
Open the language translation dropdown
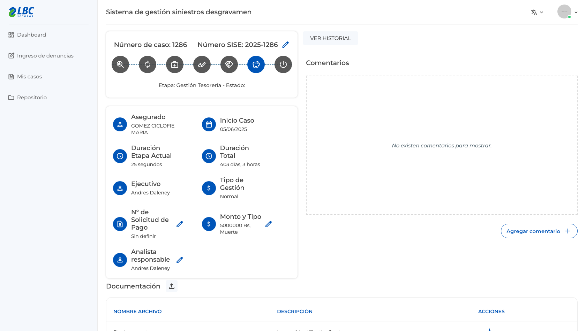tap(537, 12)
